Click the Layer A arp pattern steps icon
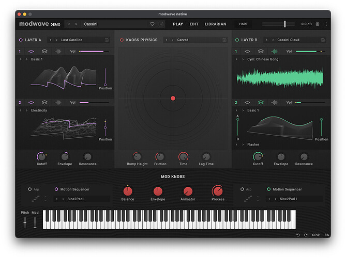The height and width of the screenshot is (258, 346). coord(36,199)
